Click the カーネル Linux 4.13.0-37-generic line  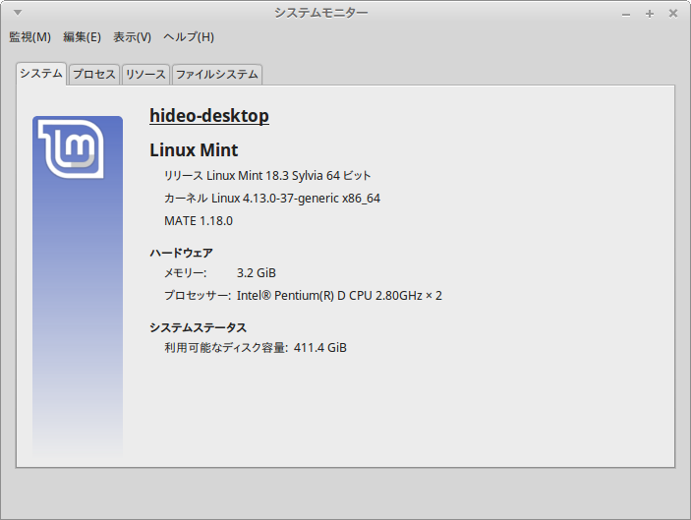[x=272, y=199]
